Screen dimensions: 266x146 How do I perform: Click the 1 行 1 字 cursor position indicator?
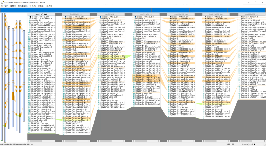click(x=231, y=144)
